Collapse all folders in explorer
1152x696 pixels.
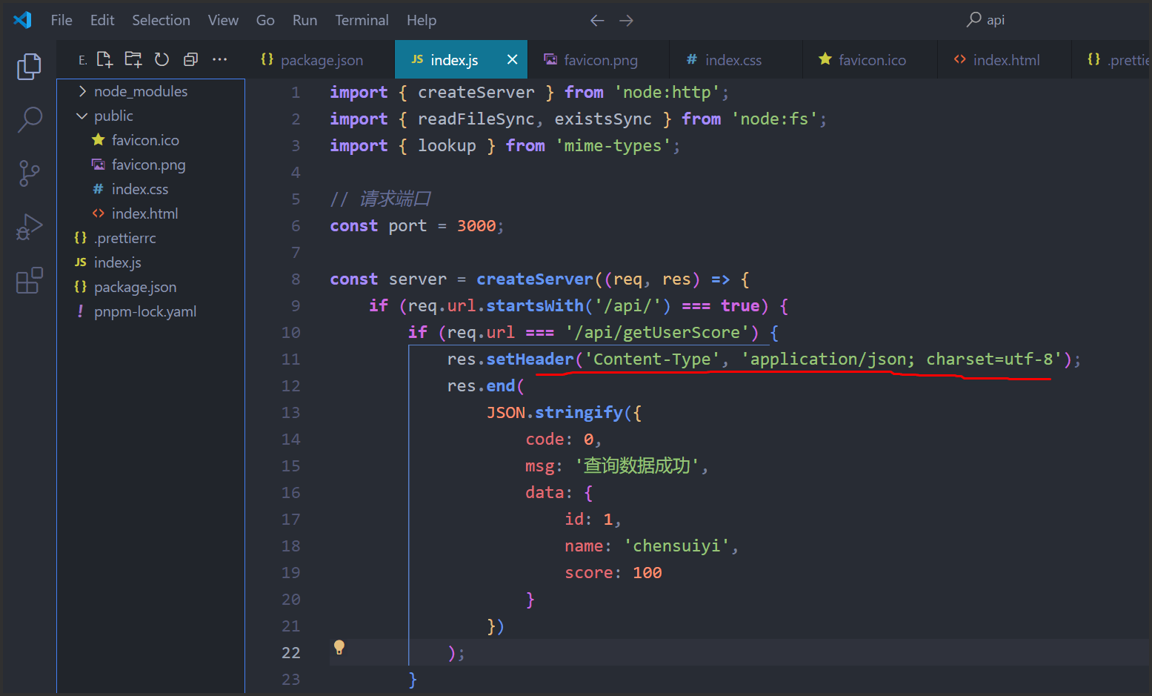pyautogui.click(x=190, y=59)
